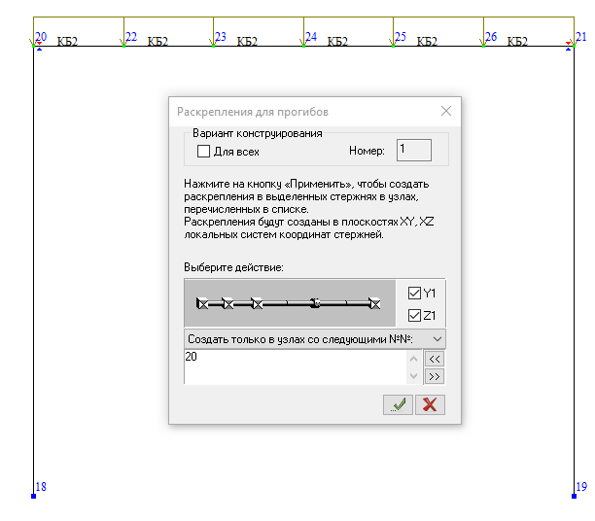Click the scroll-down arrow of the node list
Screen dimensions: 595x521
click(413, 376)
